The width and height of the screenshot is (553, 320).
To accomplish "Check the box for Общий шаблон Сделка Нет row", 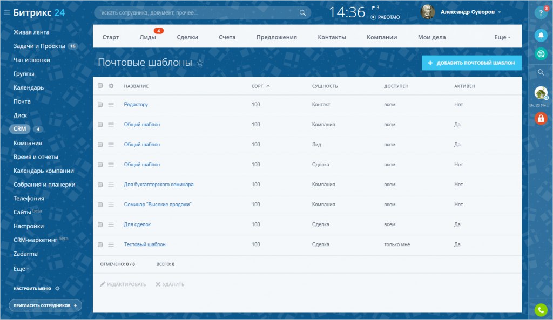I will click(100, 165).
